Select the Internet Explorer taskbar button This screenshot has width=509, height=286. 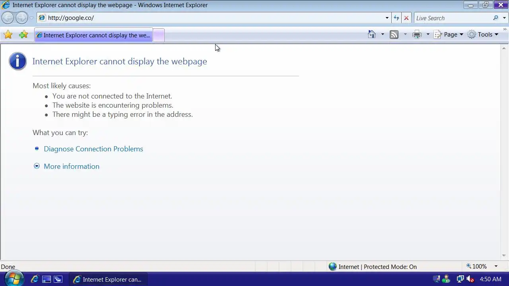pos(108,279)
